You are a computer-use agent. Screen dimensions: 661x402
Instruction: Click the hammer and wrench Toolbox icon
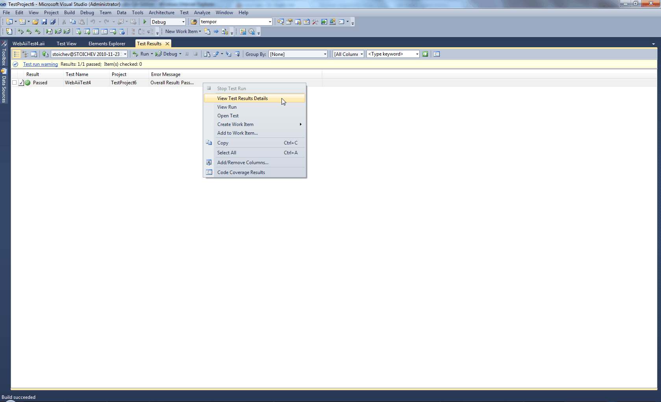click(x=315, y=22)
